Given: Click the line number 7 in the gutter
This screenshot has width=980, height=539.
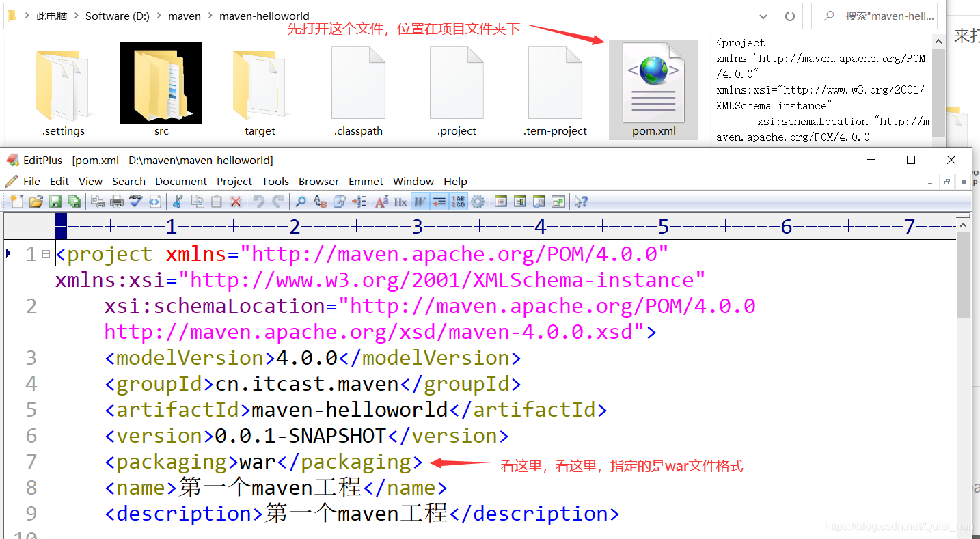Looking at the screenshot, I should (31, 462).
